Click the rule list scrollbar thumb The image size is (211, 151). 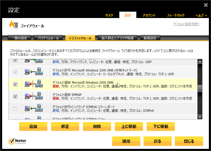click(200, 88)
